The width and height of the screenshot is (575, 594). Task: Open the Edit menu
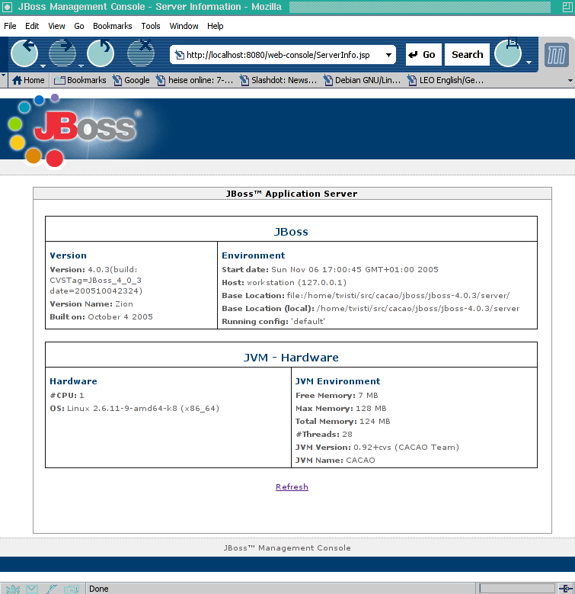pyautogui.click(x=32, y=26)
